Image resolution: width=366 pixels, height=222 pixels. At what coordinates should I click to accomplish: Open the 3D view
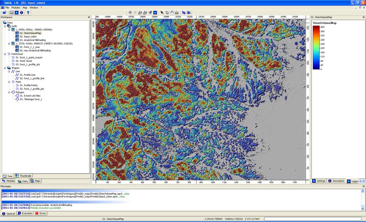pyautogui.click(x=184, y=12)
